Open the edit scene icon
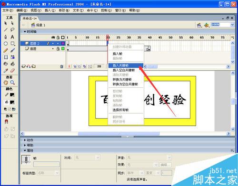 coord(199,25)
